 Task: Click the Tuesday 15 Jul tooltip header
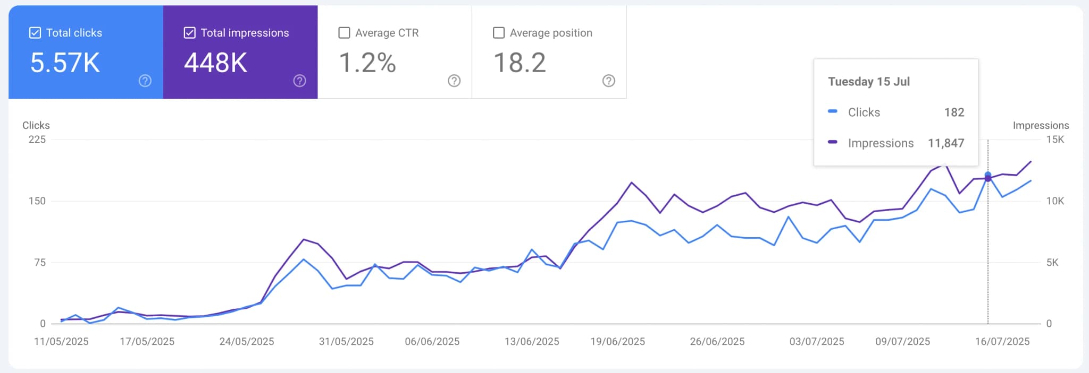tap(869, 81)
